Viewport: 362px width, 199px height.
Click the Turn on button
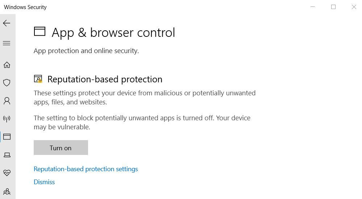click(x=61, y=148)
